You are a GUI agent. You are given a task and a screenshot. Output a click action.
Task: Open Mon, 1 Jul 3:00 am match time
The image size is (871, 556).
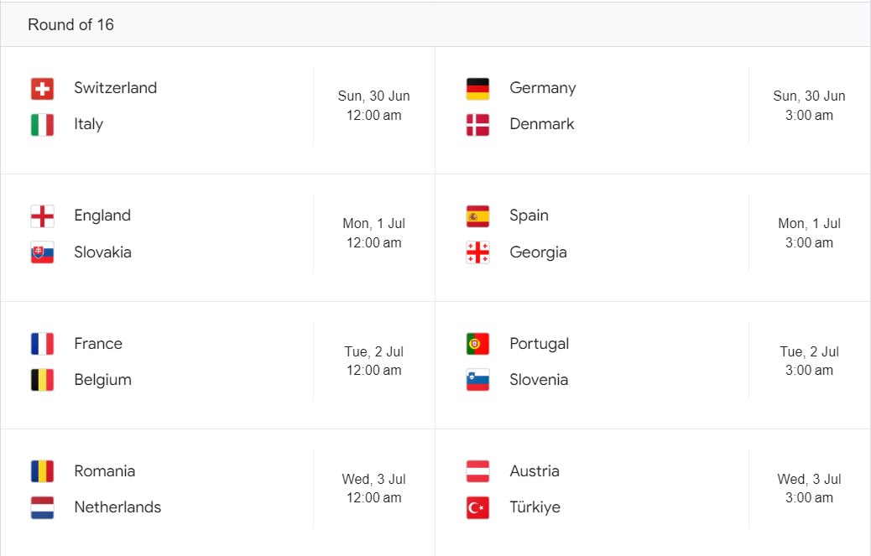point(810,233)
